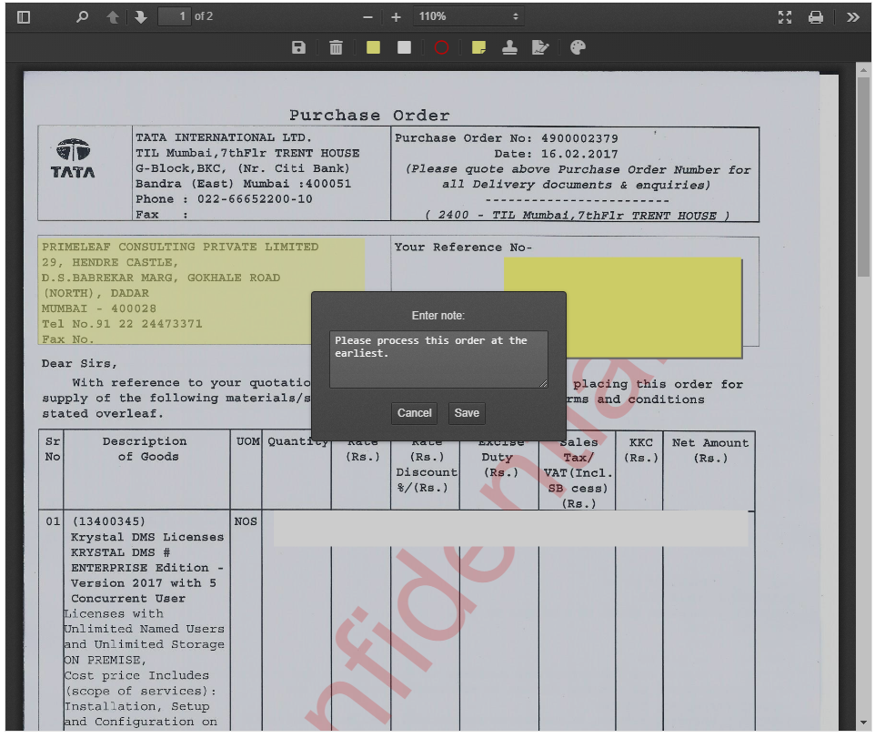This screenshot has height=738, width=875.
Task: Select the yellow highlight tool
Action: 373,47
